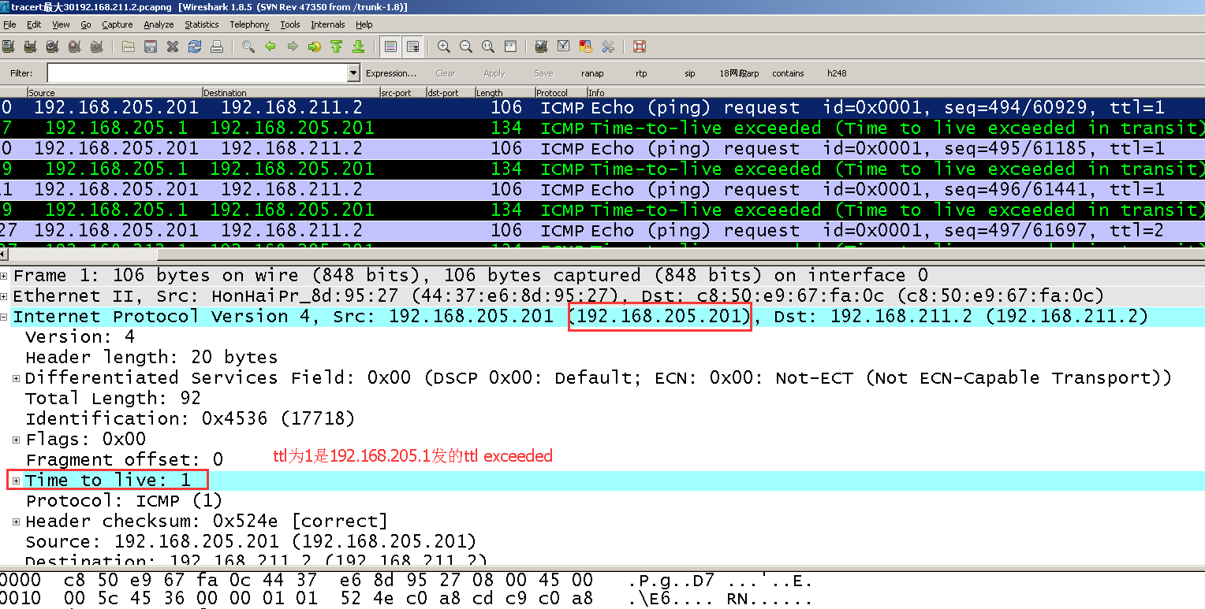Expand Differentiated Services Field node
The height and width of the screenshot is (609, 1205).
[x=17, y=378]
